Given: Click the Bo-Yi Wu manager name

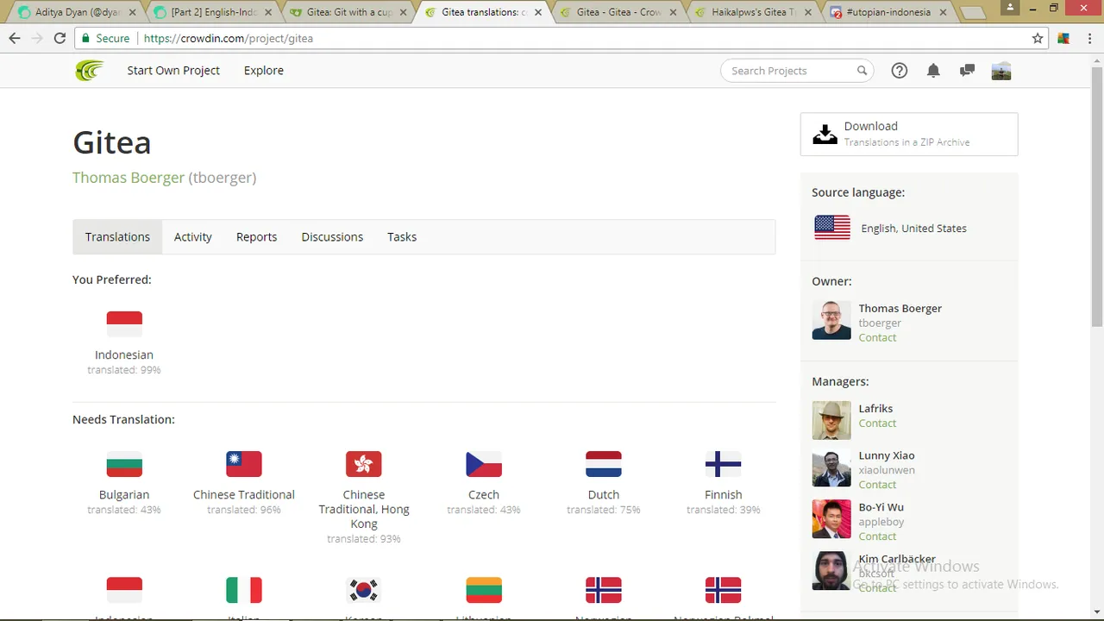Looking at the screenshot, I should tap(881, 507).
